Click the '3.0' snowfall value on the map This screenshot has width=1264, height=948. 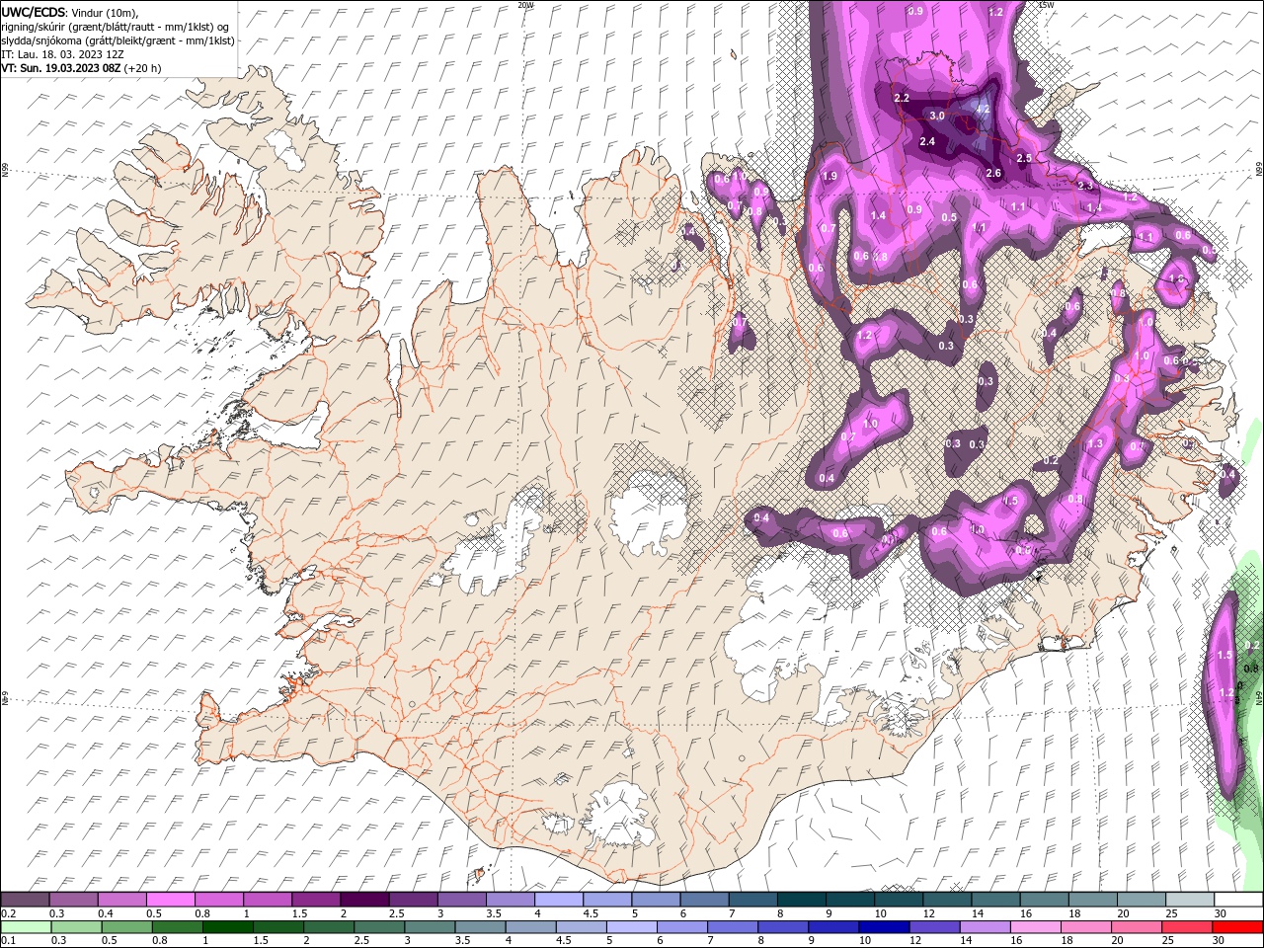tap(937, 117)
